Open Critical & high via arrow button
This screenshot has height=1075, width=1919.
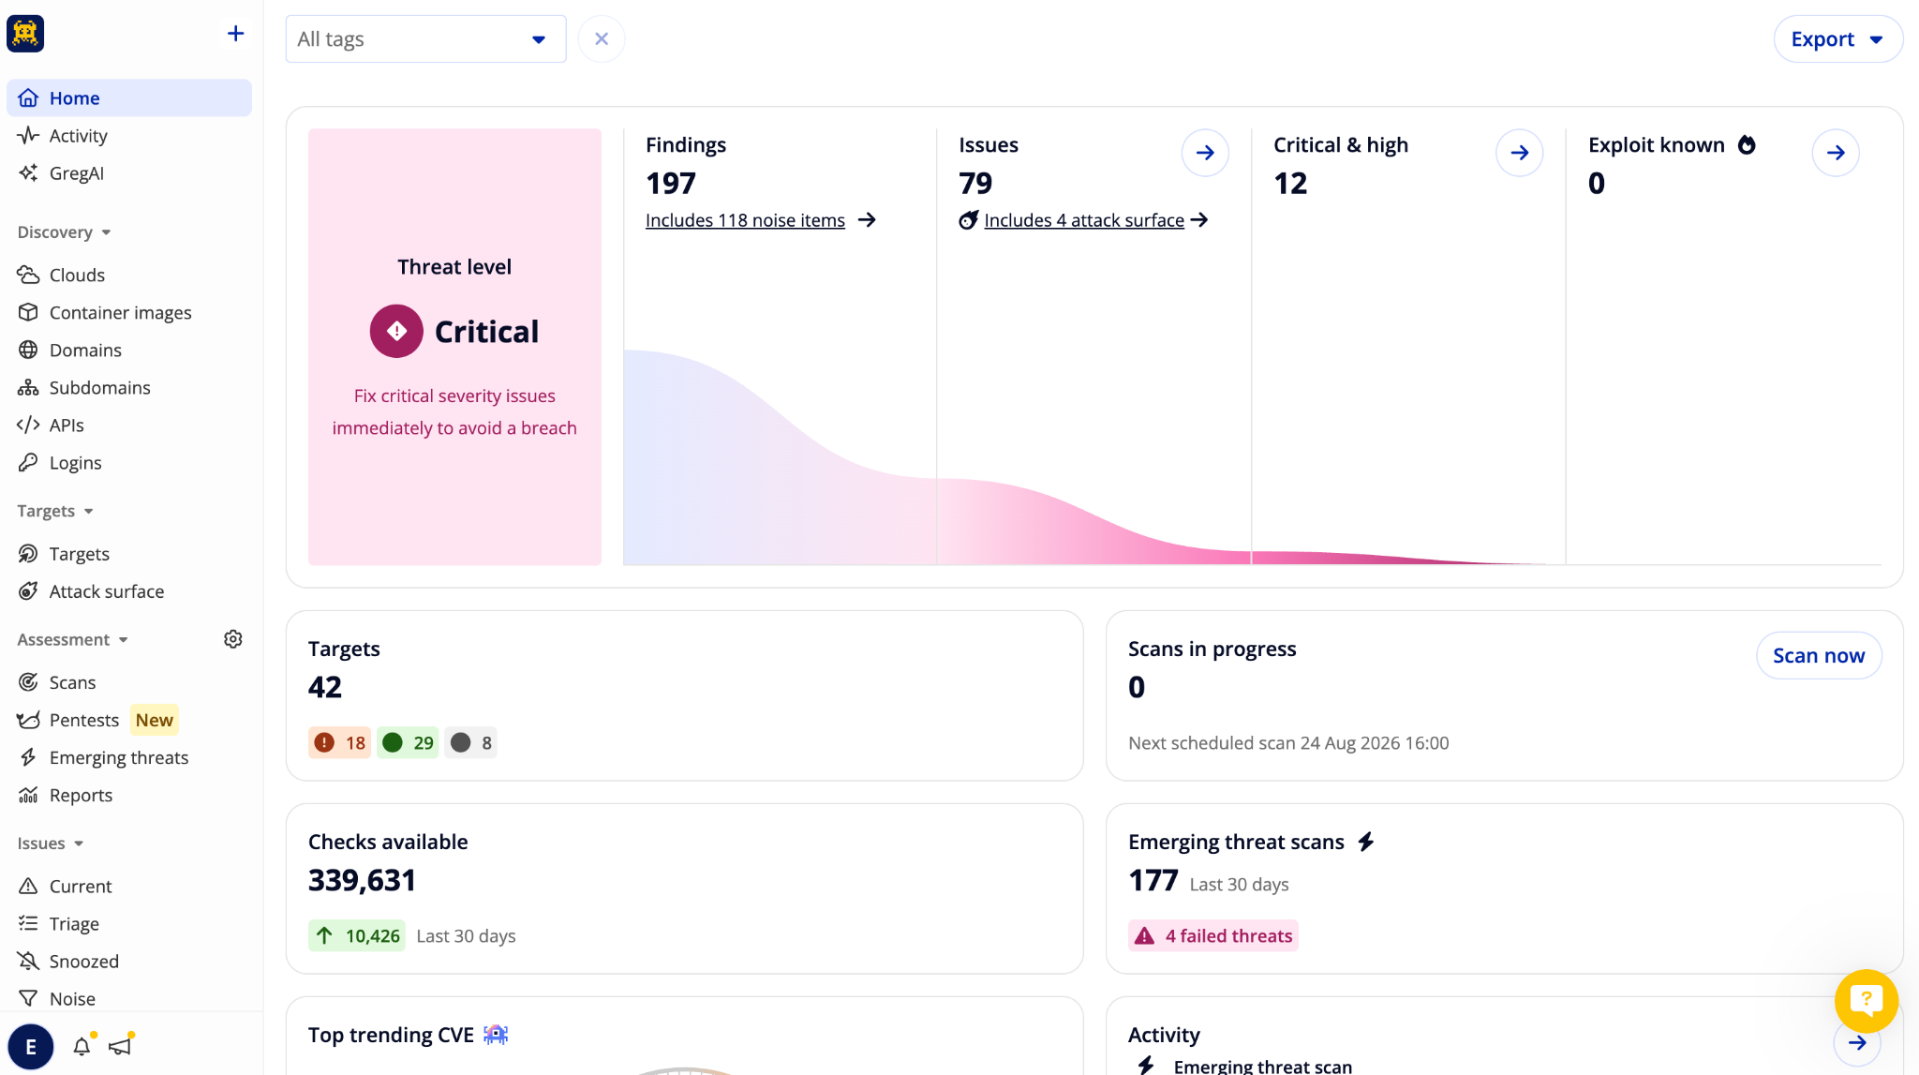pos(1520,153)
